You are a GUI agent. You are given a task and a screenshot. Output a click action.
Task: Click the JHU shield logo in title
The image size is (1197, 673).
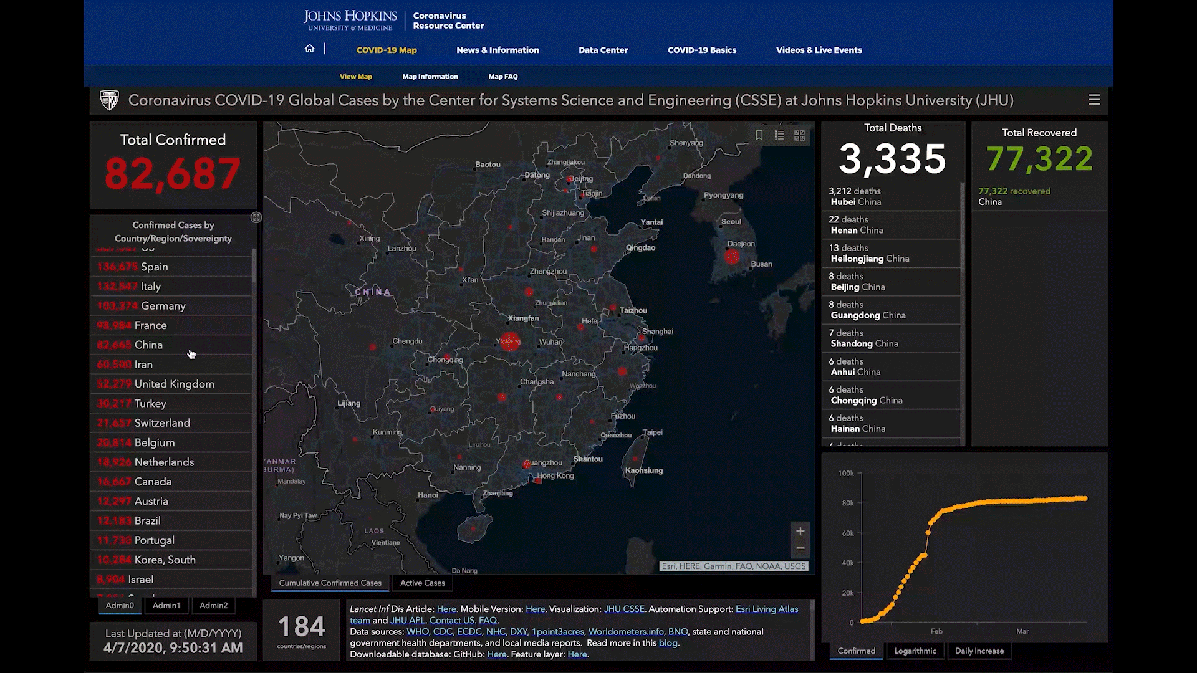pyautogui.click(x=109, y=100)
